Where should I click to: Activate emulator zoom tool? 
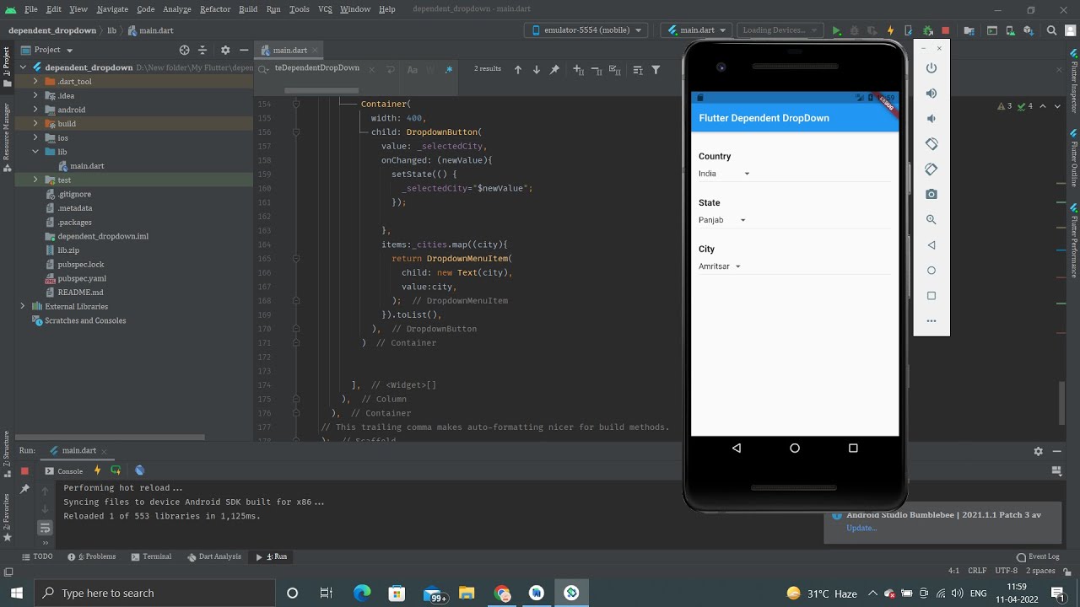(931, 219)
